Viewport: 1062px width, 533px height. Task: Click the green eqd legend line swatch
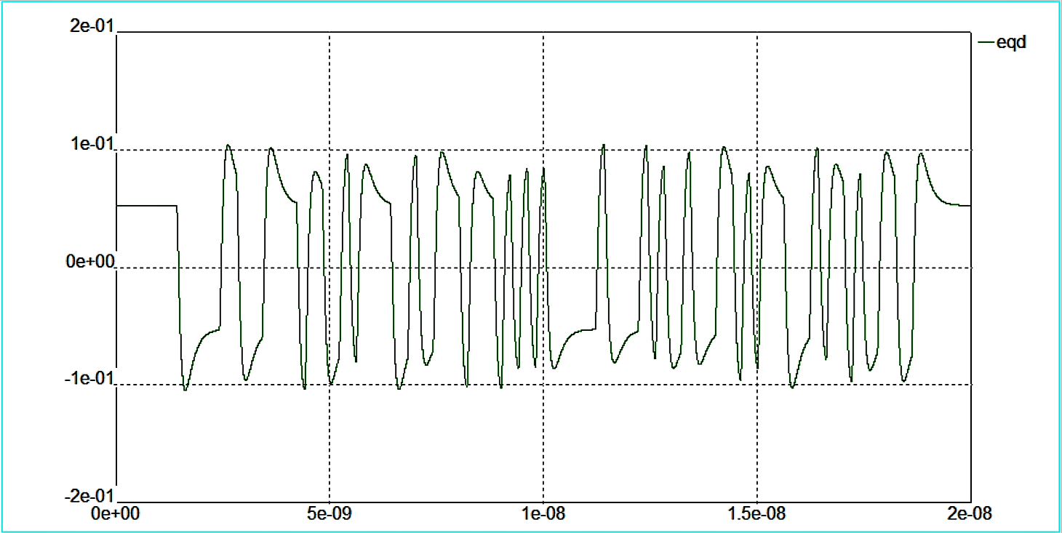point(986,43)
